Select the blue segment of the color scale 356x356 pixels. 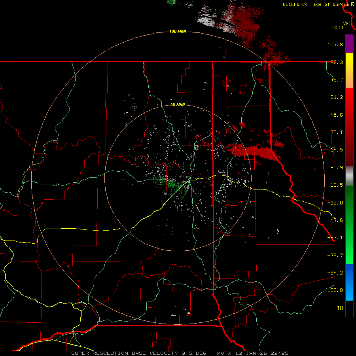(349, 282)
